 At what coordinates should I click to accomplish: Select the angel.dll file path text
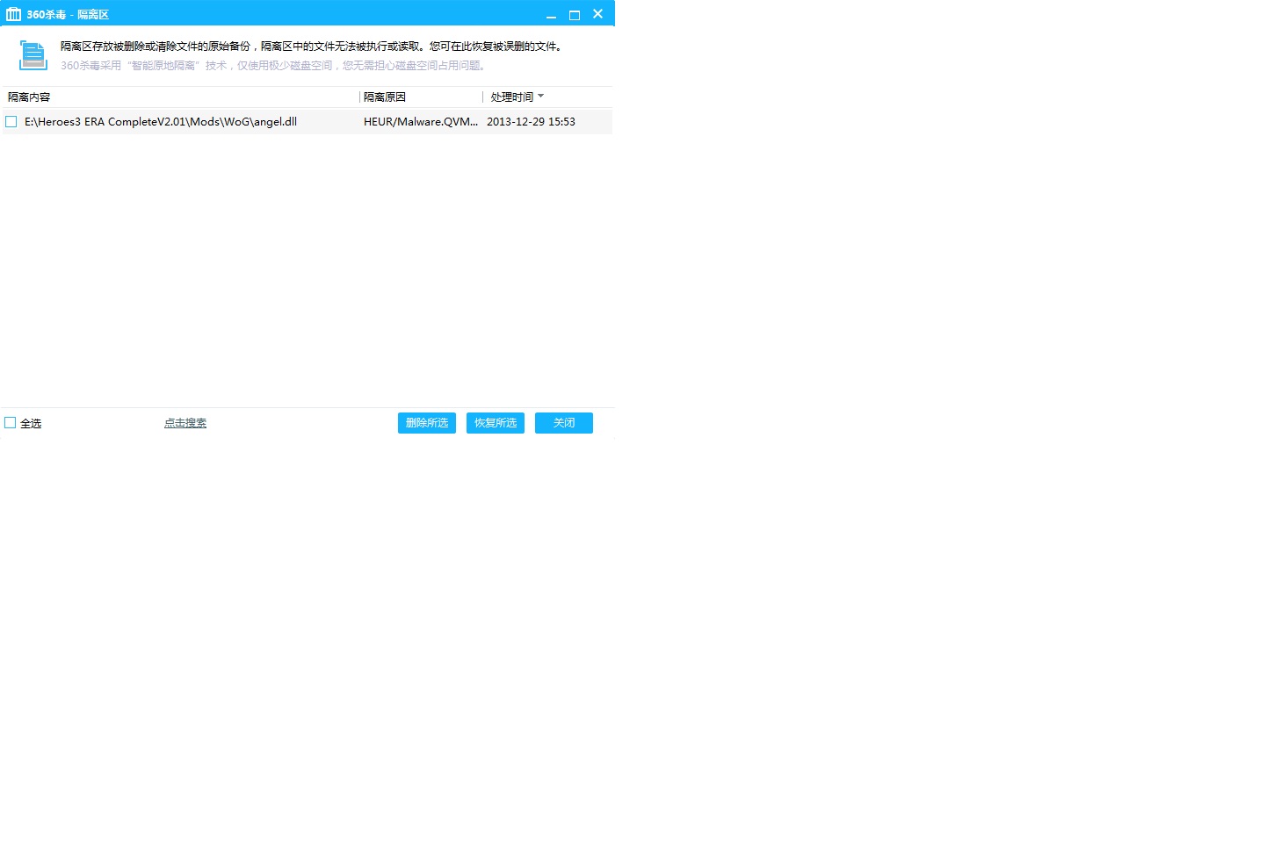click(161, 122)
